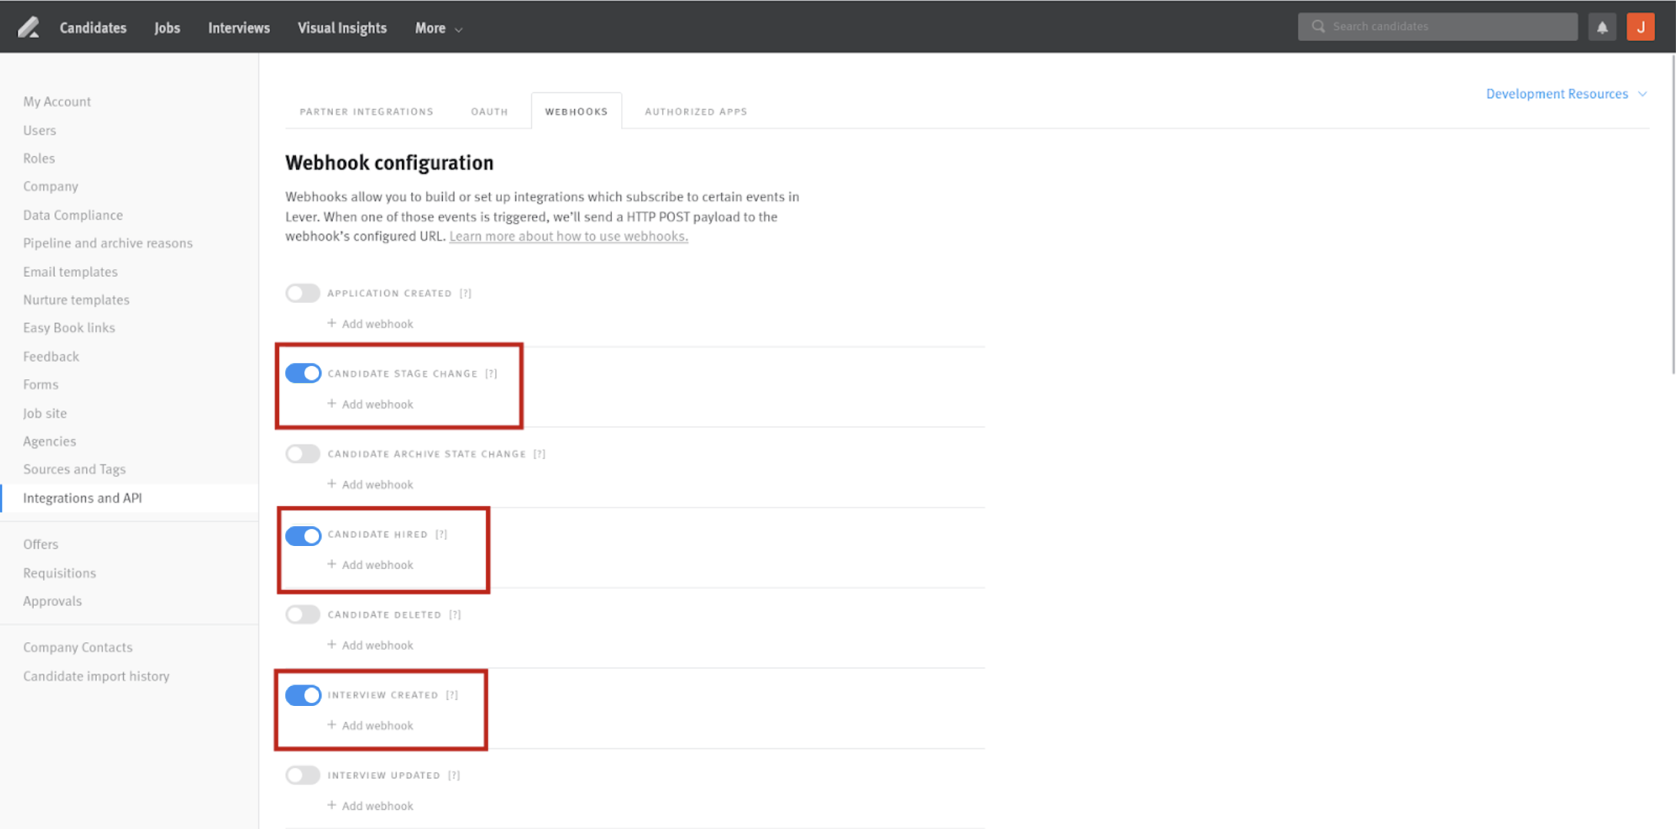Click the Lever logo in top bar

pos(28,26)
